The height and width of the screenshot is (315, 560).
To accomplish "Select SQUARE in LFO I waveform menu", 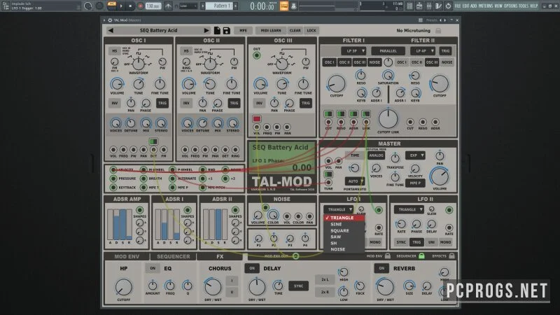I will (344, 231).
